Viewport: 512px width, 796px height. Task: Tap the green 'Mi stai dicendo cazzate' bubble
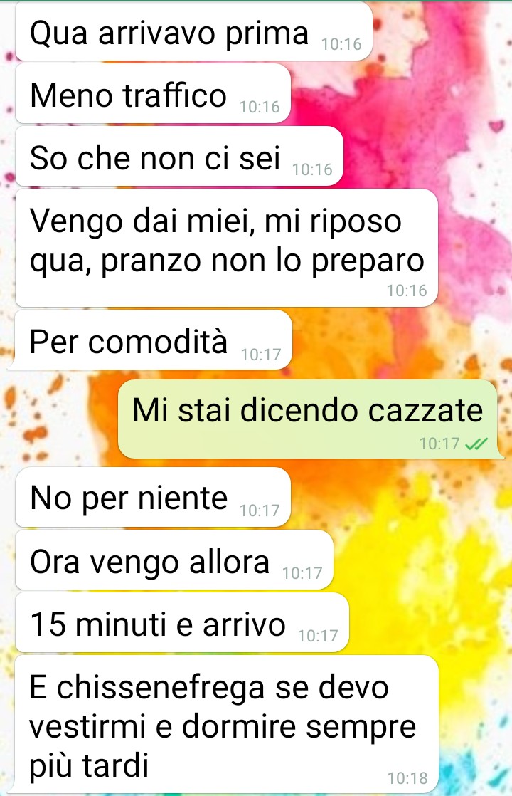tap(309, 419)
